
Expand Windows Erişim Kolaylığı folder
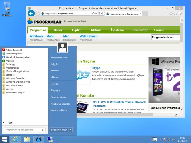(17, 82)
